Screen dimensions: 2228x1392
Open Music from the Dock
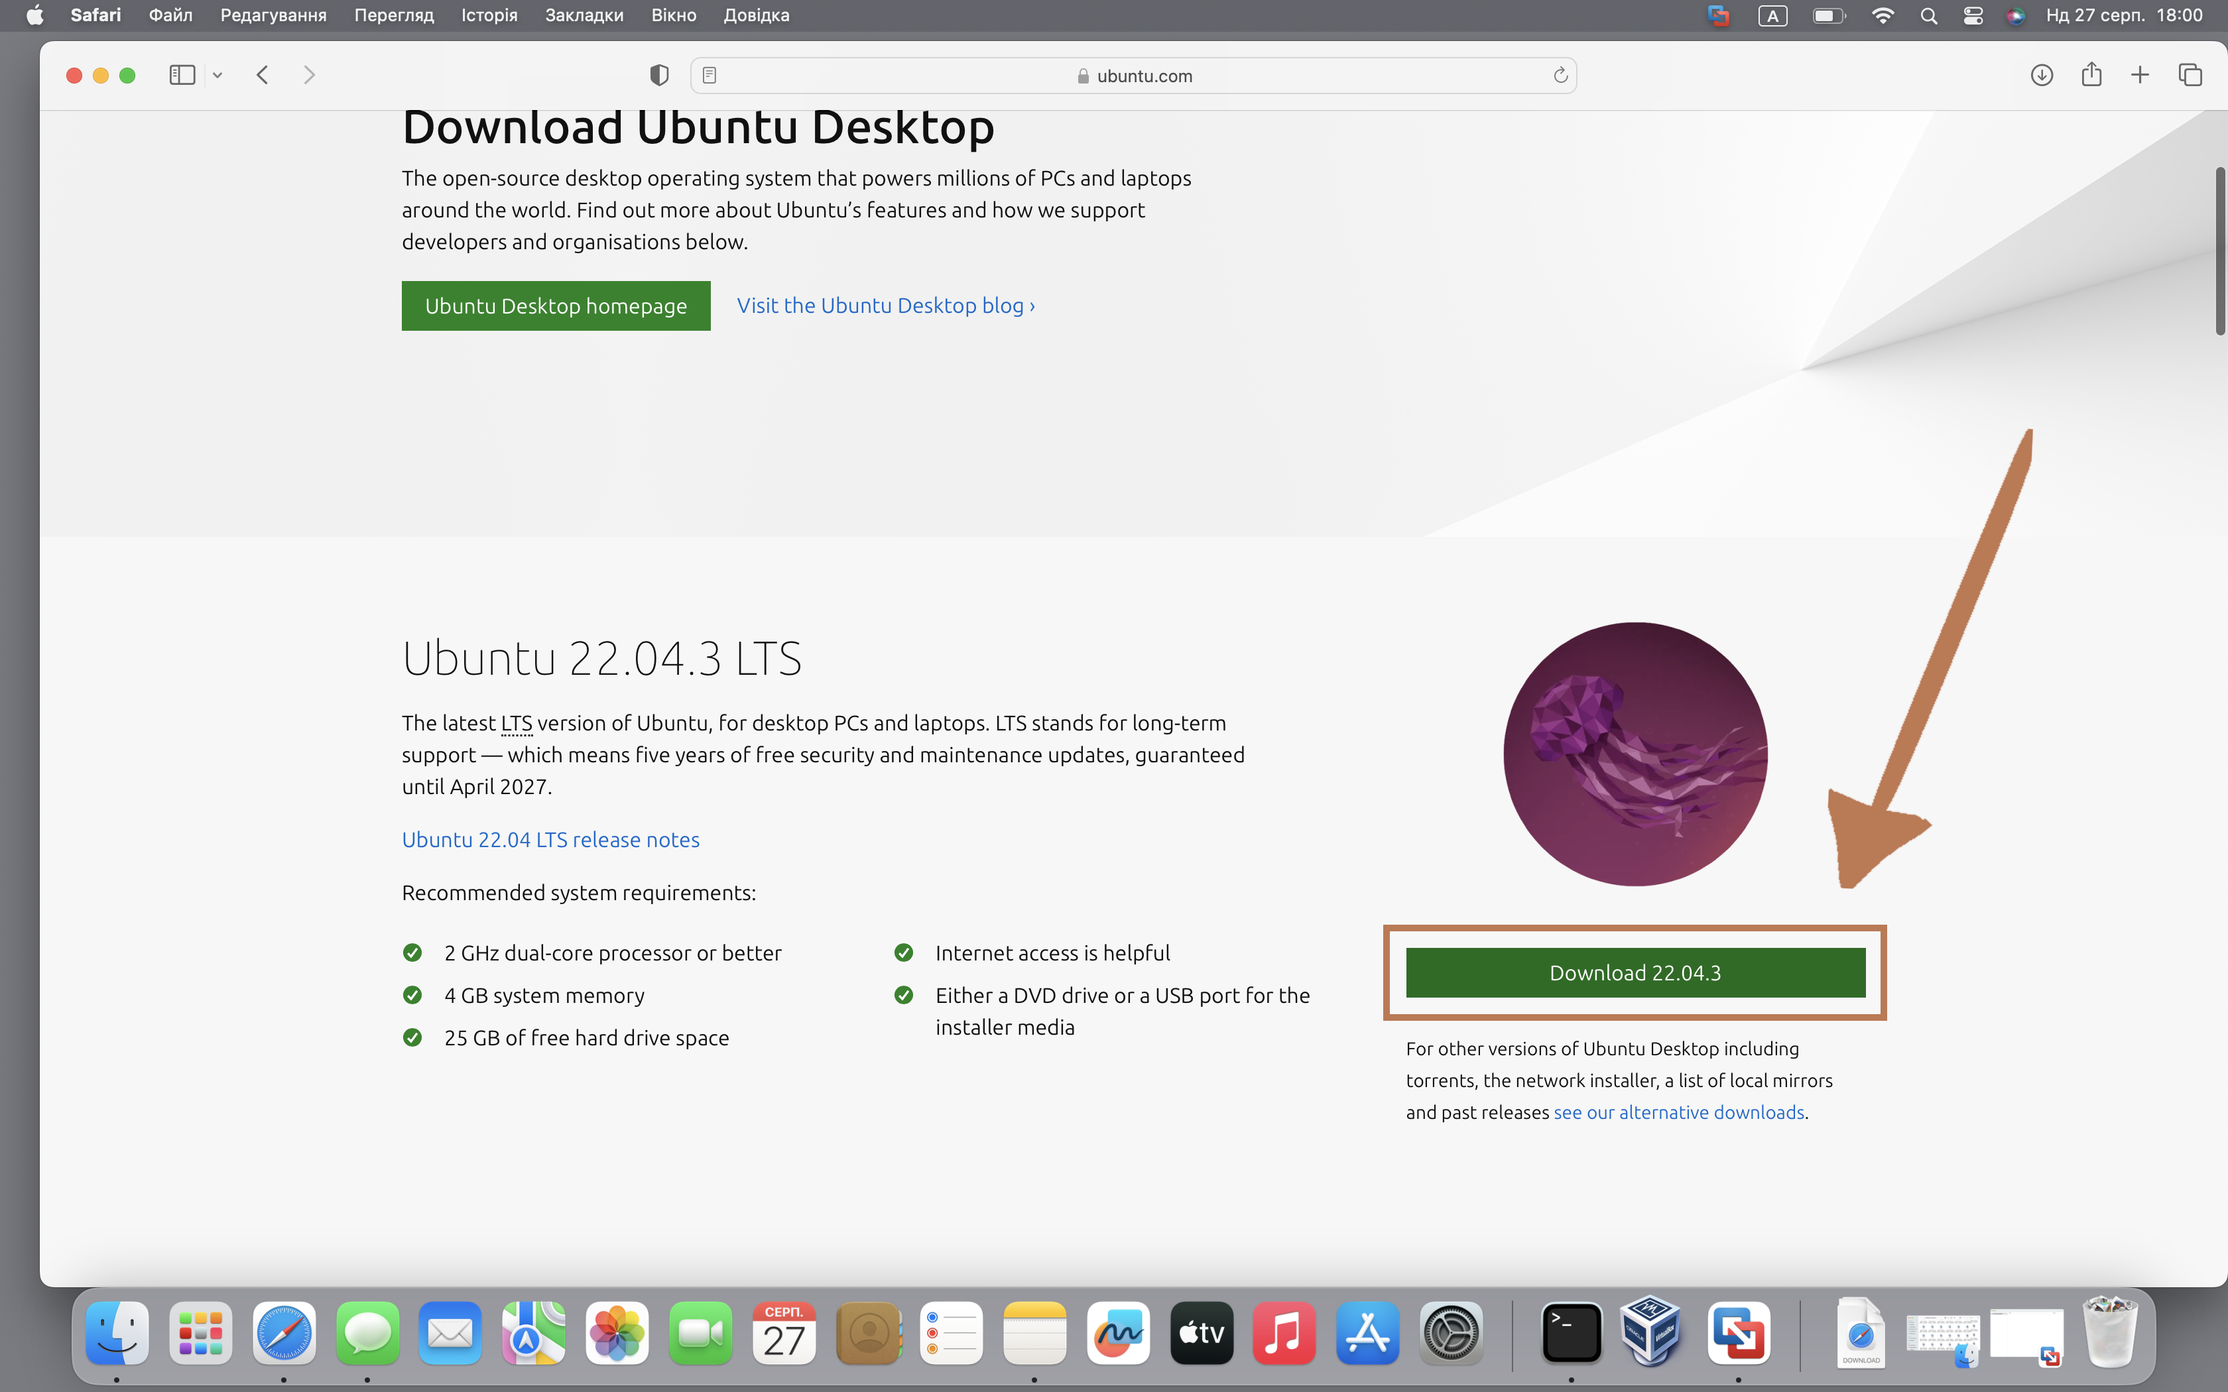[1284, 1332]
